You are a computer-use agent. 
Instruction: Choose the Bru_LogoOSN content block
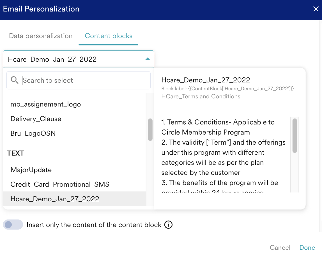[x=33, y=133]
